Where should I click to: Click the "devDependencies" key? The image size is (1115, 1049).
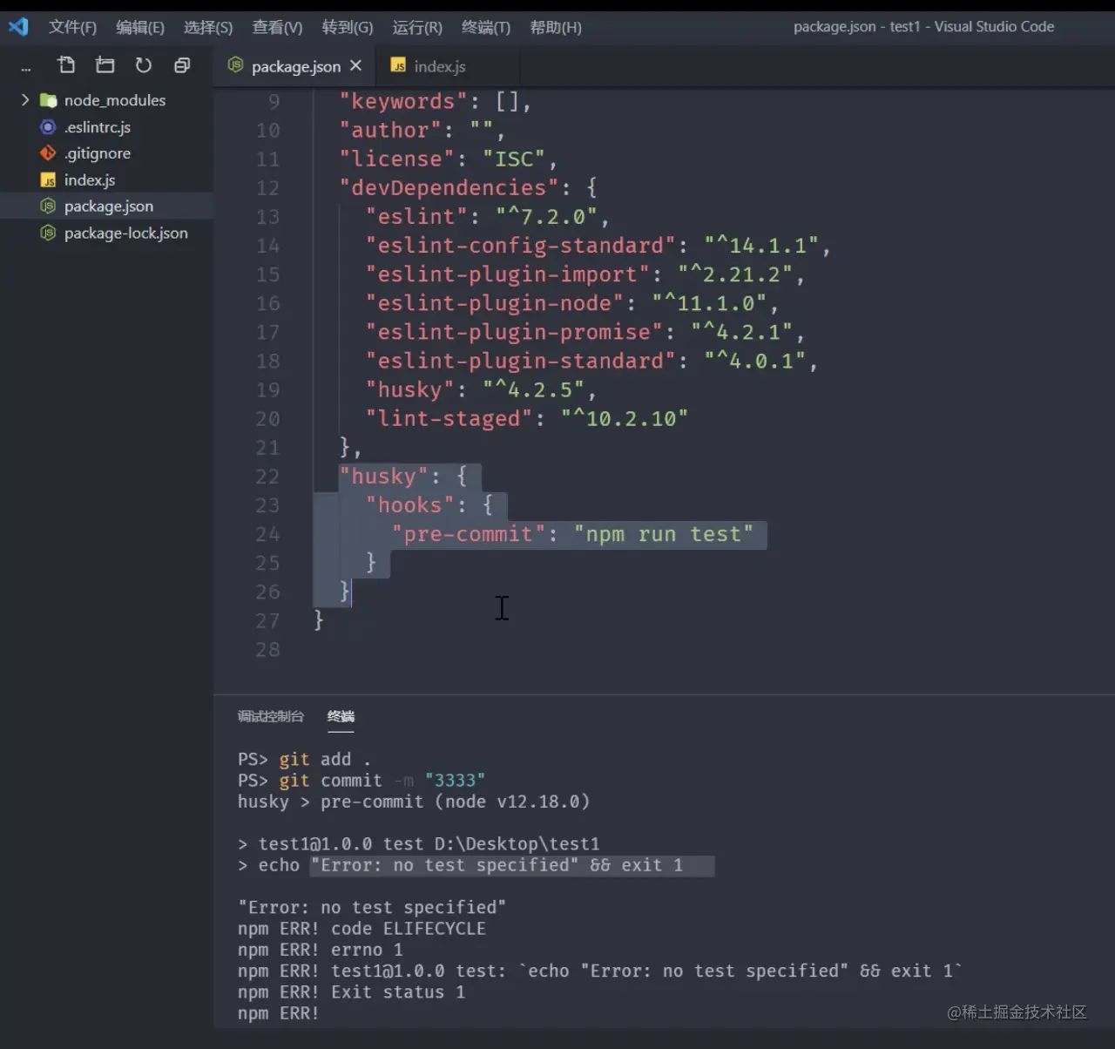(449, 188)
